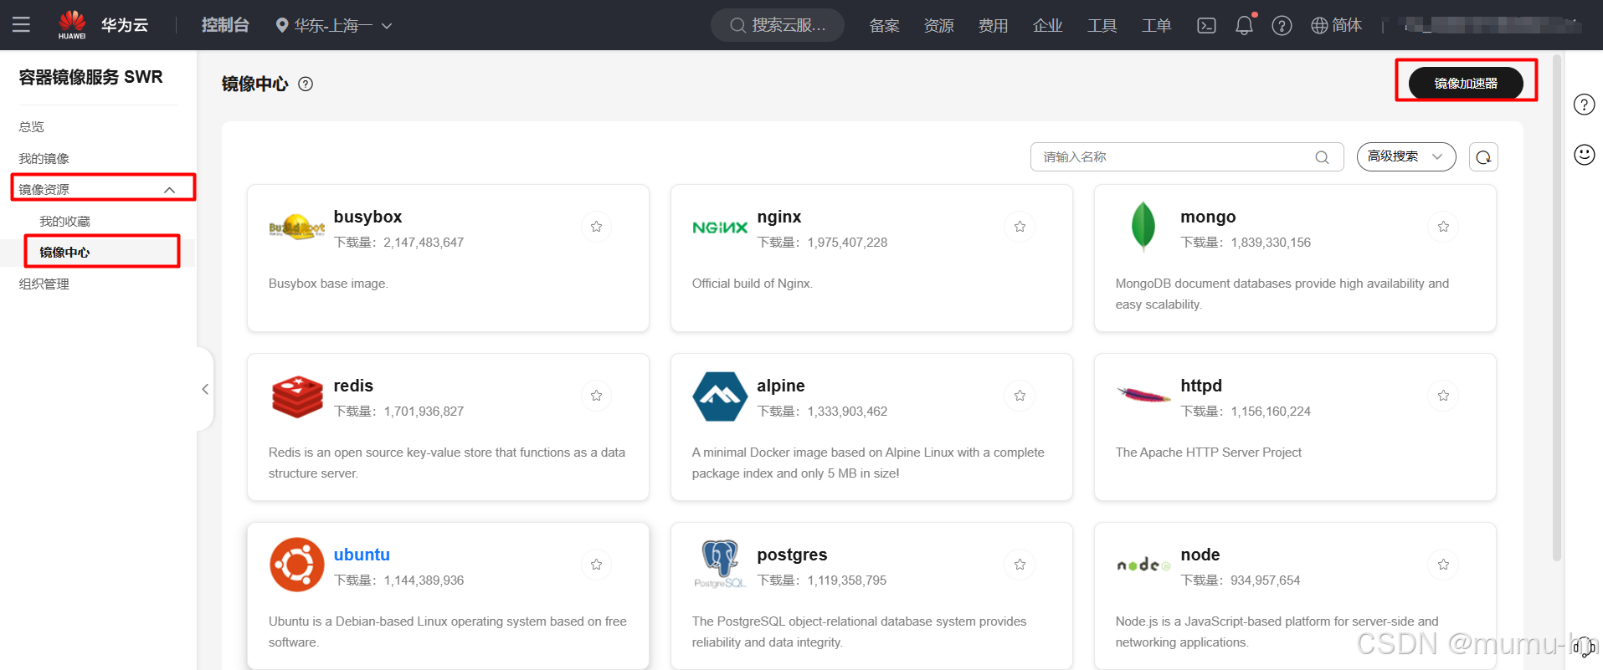
Task: Refresh the image list
Action: click(x=1483, y=157)
